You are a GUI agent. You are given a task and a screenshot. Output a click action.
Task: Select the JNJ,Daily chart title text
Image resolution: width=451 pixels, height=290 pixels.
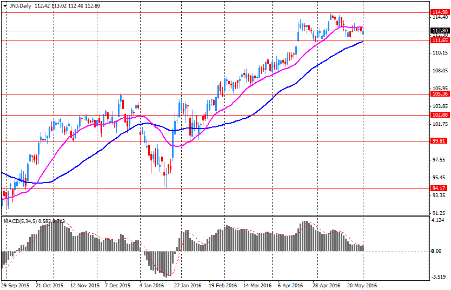pos(20,6)
